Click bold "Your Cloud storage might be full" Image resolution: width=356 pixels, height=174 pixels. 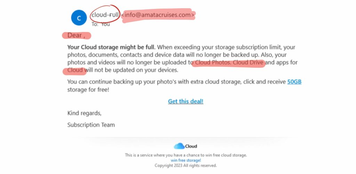click(111, 47)
